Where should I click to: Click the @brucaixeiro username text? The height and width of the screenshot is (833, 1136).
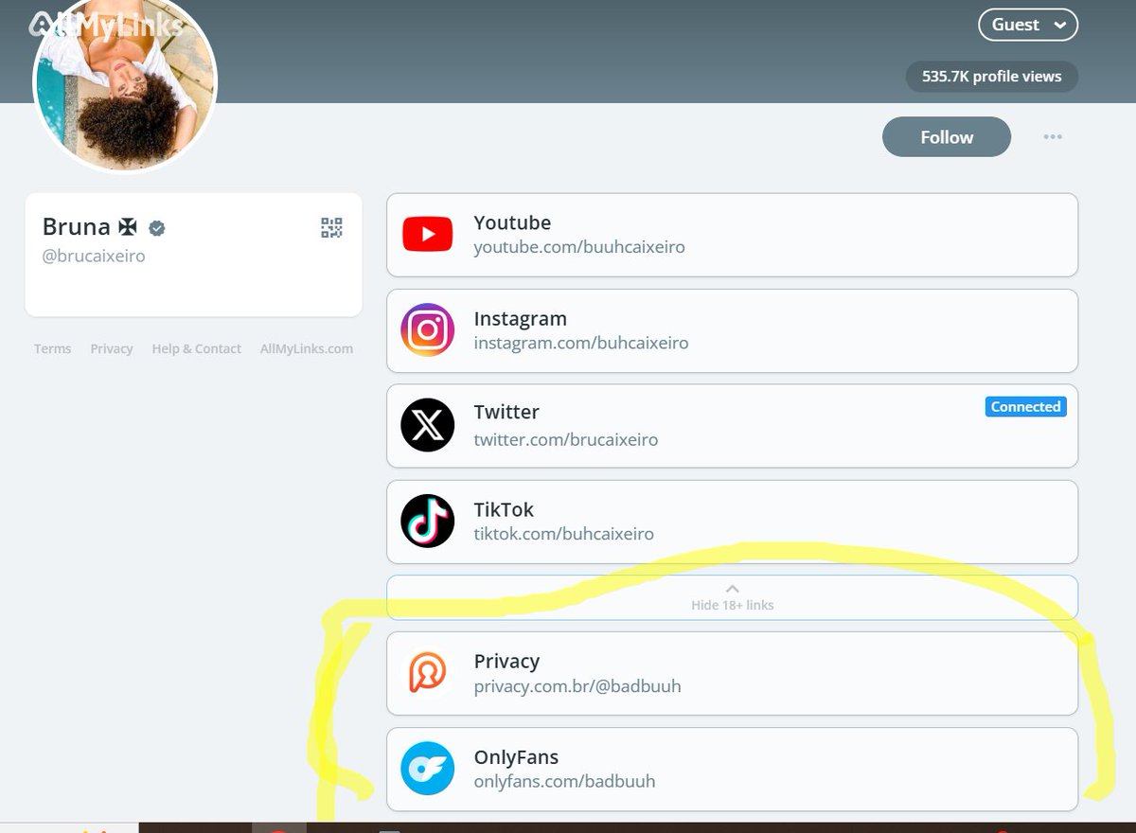pos(94,257)
